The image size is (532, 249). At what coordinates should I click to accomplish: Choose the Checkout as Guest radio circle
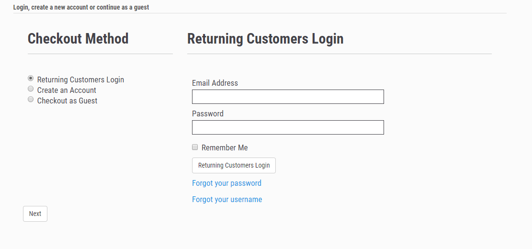[x=31, y=99]
